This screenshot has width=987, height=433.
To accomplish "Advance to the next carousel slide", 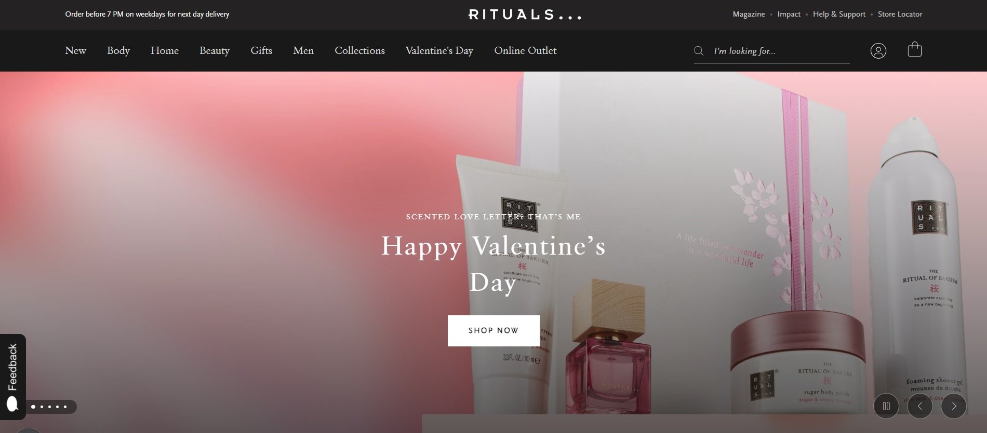I will [x=954, y=406].
